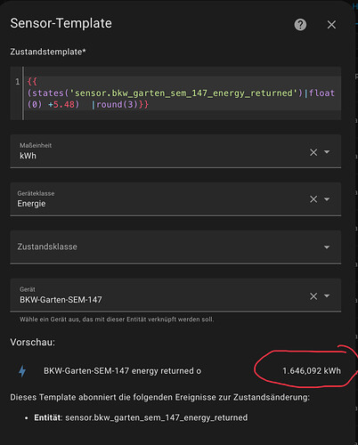Viewport: 358px width, 445px height.
Task: Click the lightning bolt energy icon
Action: (22, 371)
